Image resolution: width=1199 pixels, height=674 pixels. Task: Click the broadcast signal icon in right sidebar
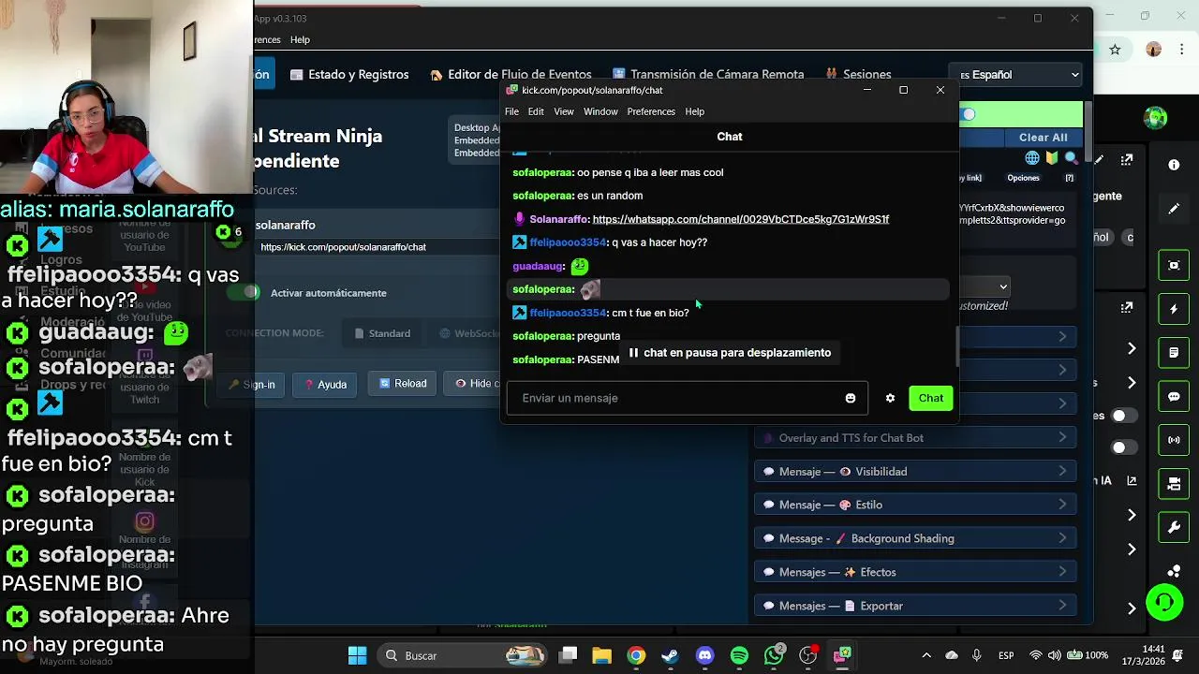click(1174, 440)
